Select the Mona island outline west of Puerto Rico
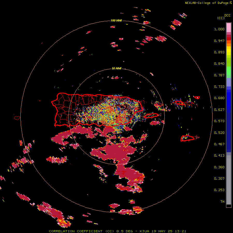This screenshot has width=233, height=233. pyautogui.click(x=17, y=118)
